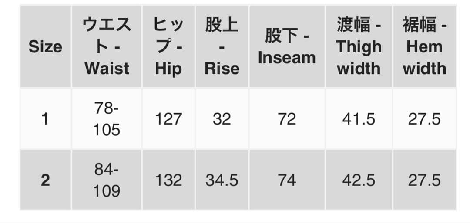The height and width of the screenshot is (223, 470).
Task: Click the ヒップ - Hip header cell
Action: pyautogui.click(x=168, y=47)
